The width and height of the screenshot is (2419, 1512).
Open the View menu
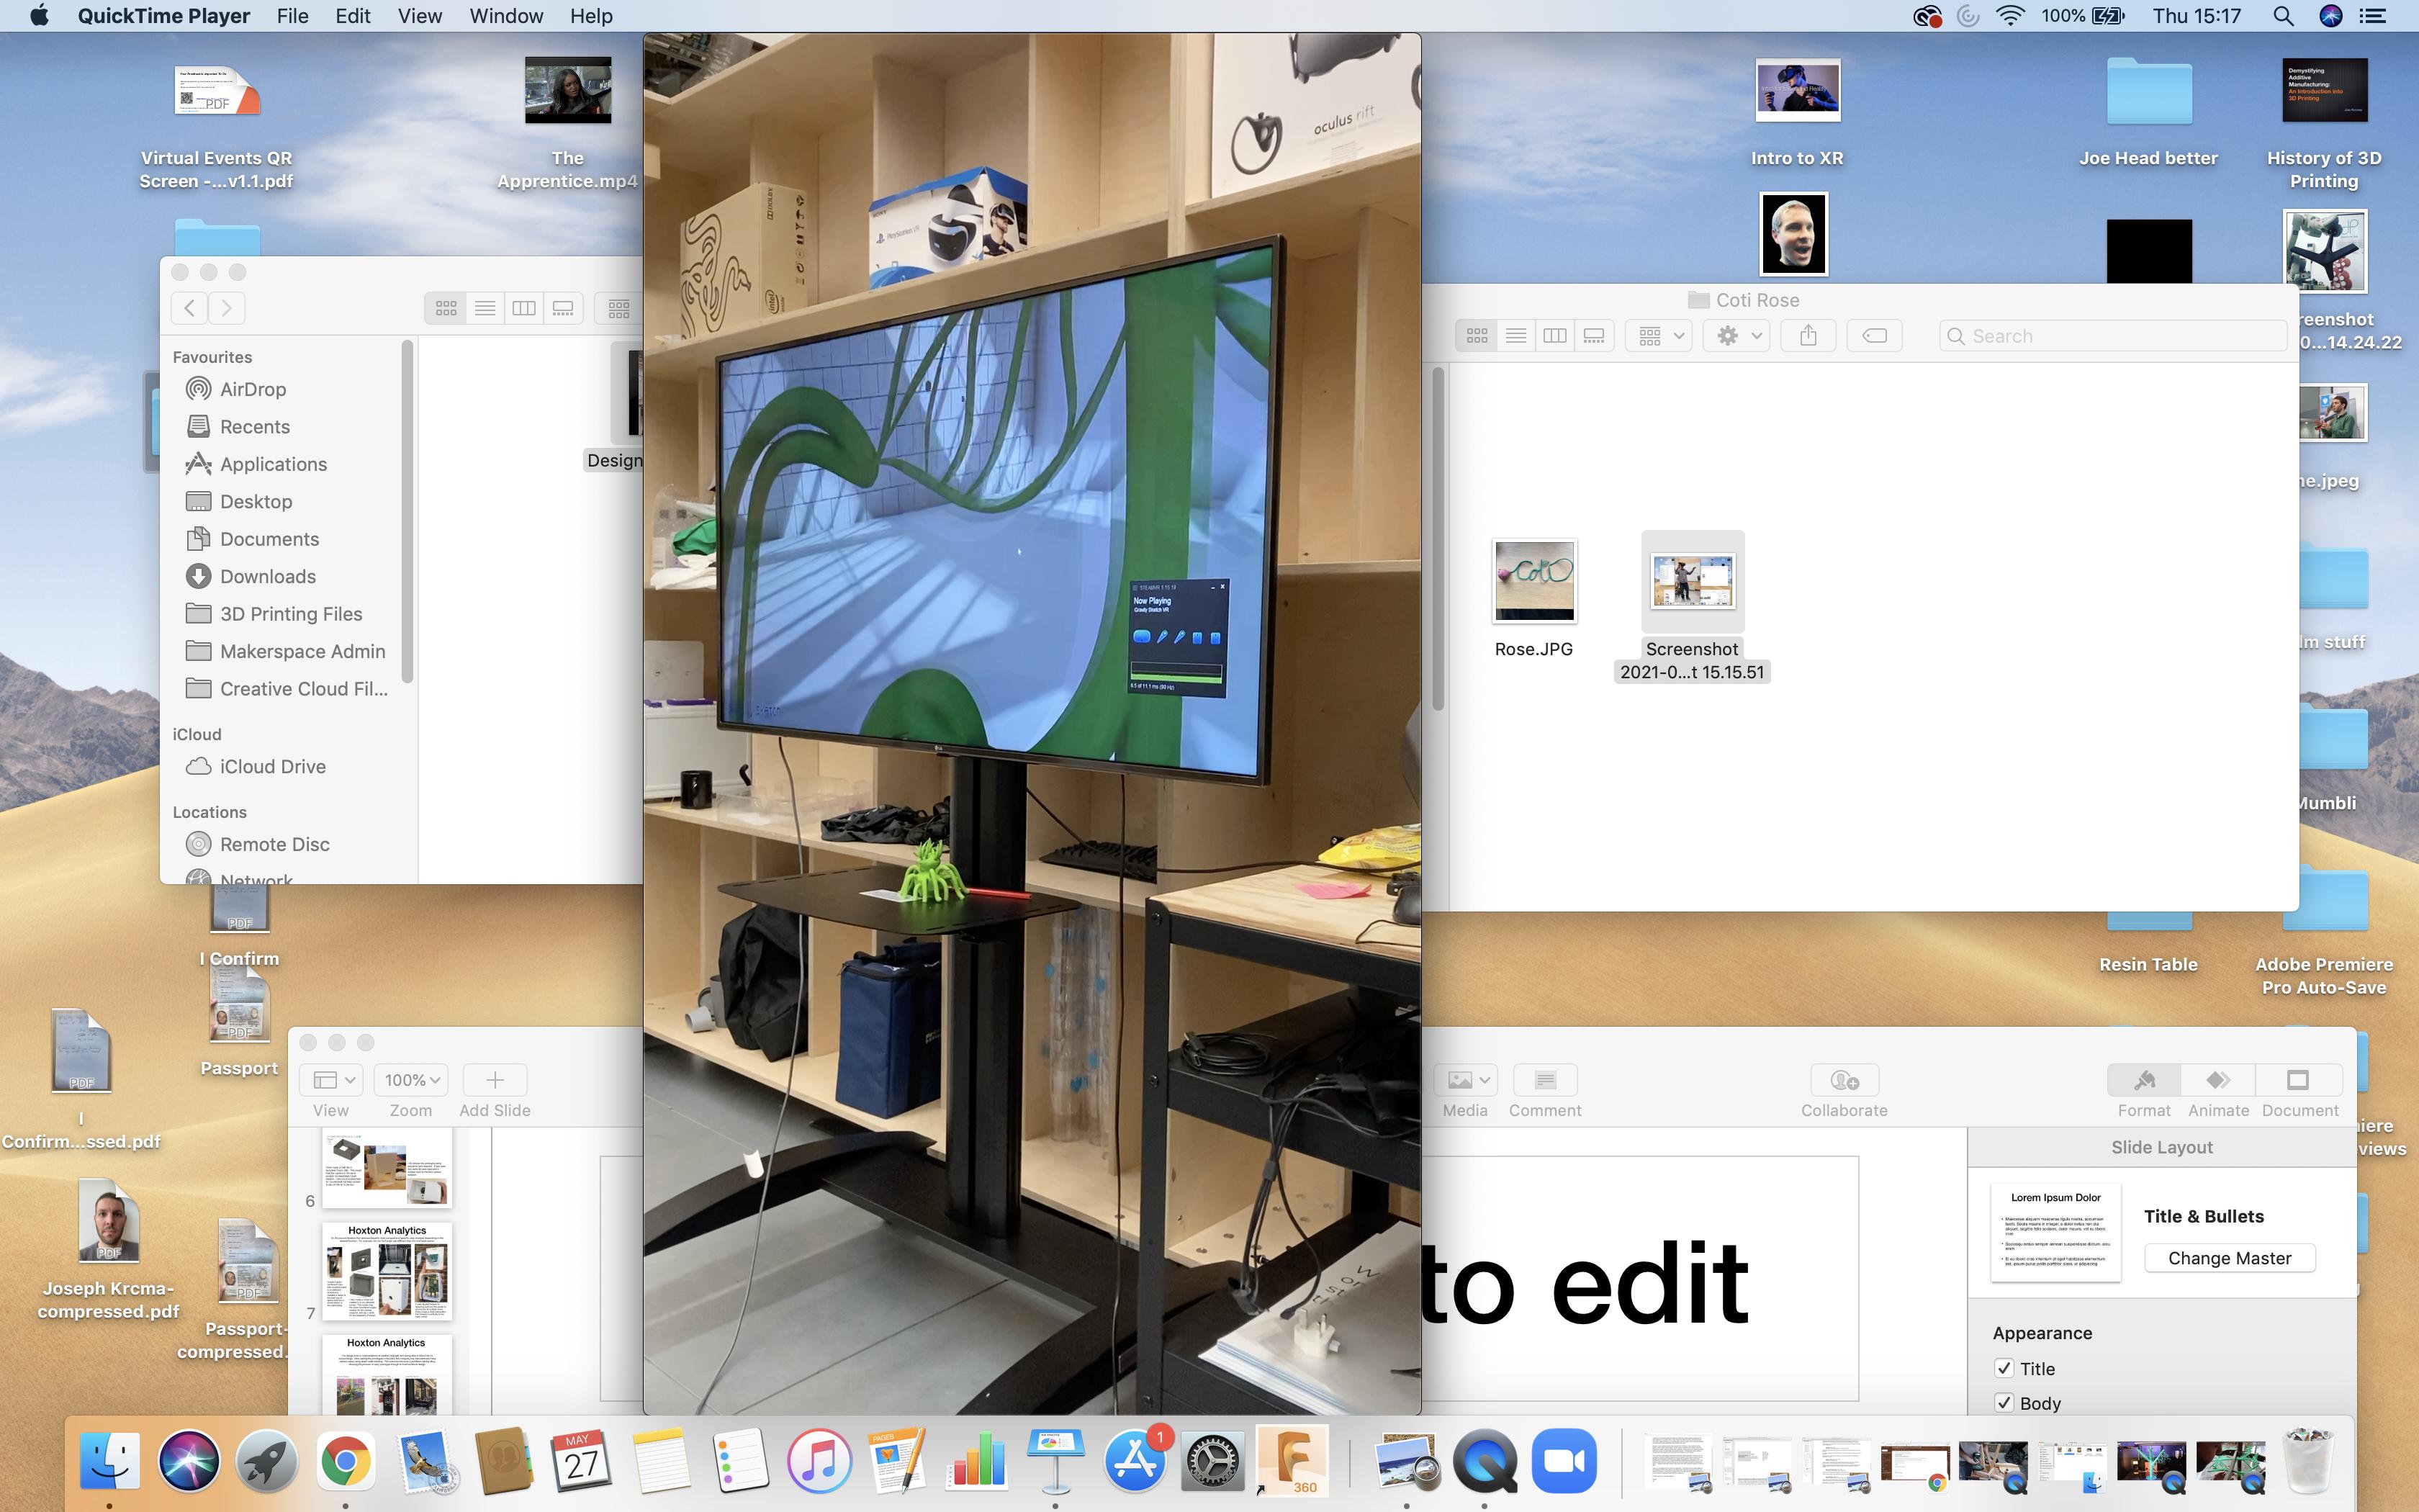(420, 16)
